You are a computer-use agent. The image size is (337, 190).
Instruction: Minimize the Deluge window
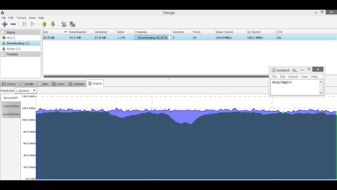[316, 12]
